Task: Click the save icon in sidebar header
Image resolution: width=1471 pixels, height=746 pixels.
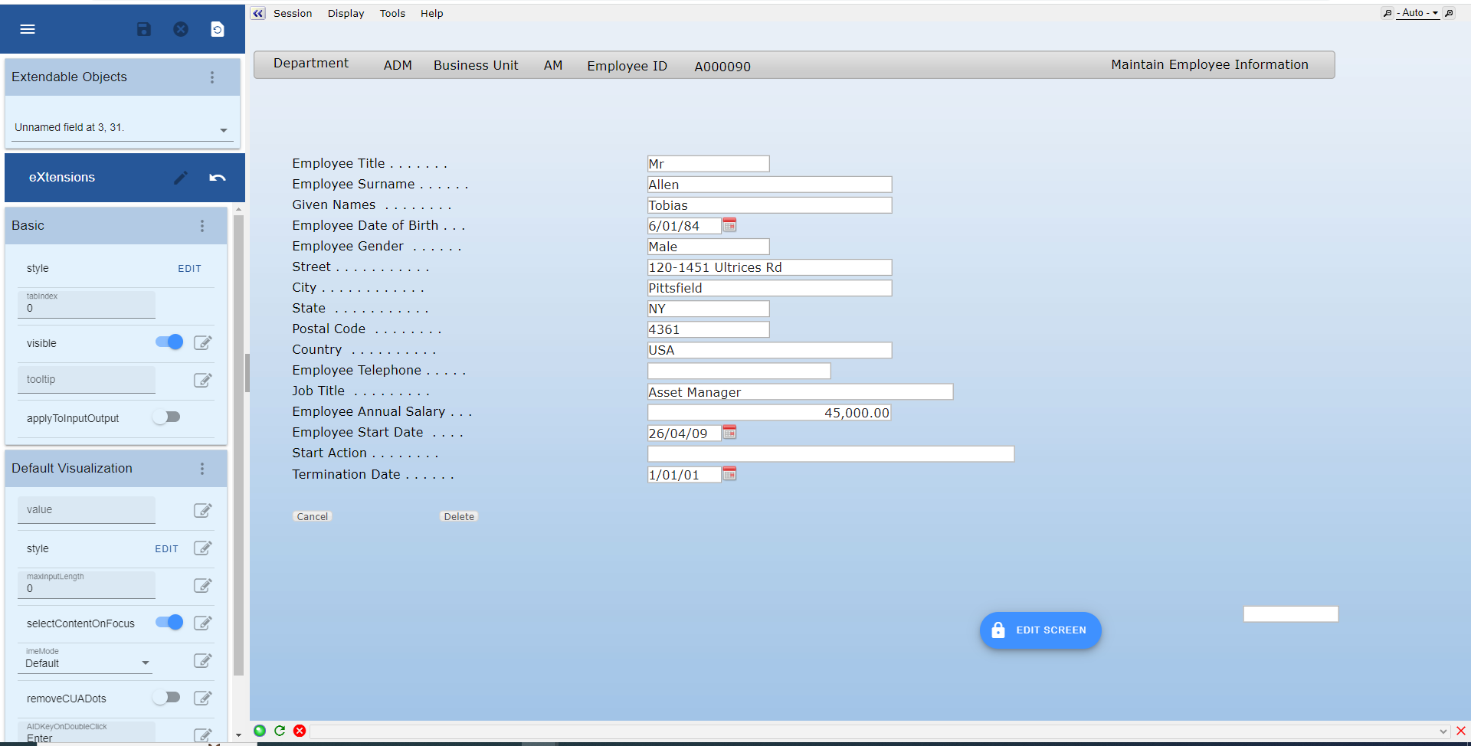Action: (x=144, y=29)
